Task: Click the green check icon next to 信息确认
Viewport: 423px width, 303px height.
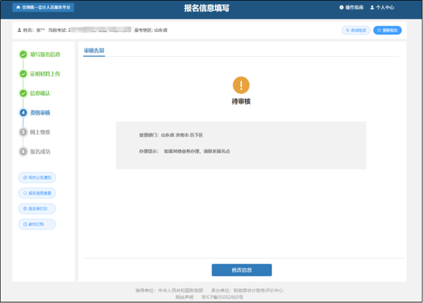Action: 23,93
